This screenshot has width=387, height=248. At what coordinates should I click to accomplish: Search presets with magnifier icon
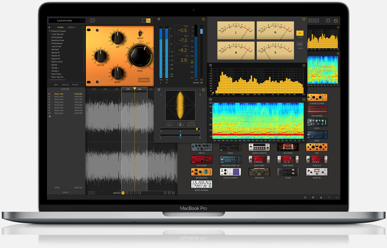(x=83, y=27)
